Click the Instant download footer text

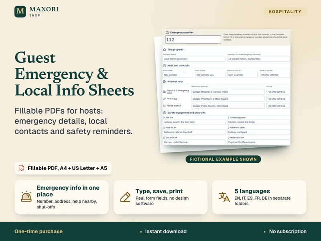pos(166,231)
